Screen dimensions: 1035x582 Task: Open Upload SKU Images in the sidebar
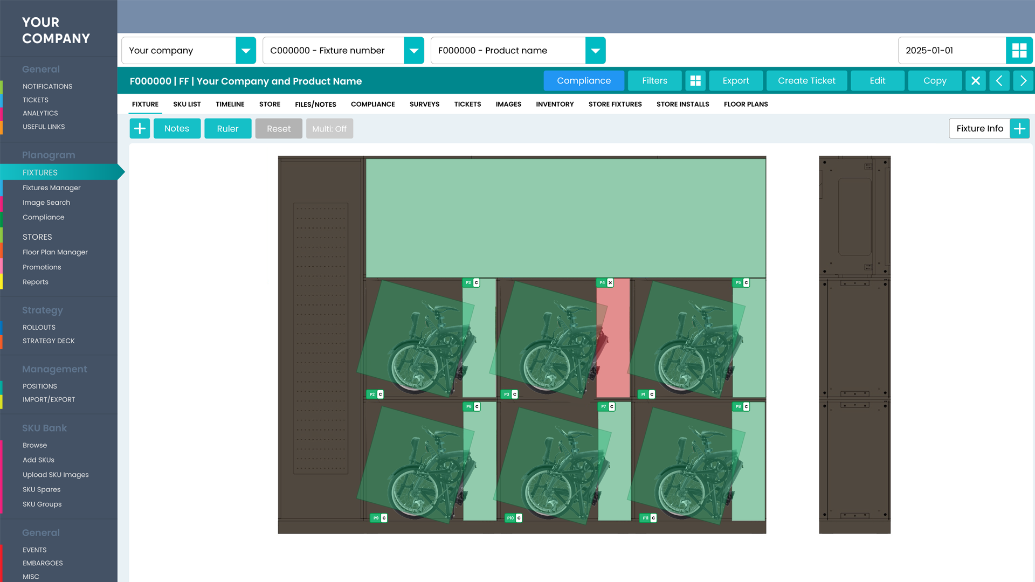click(x=56, y=475)
